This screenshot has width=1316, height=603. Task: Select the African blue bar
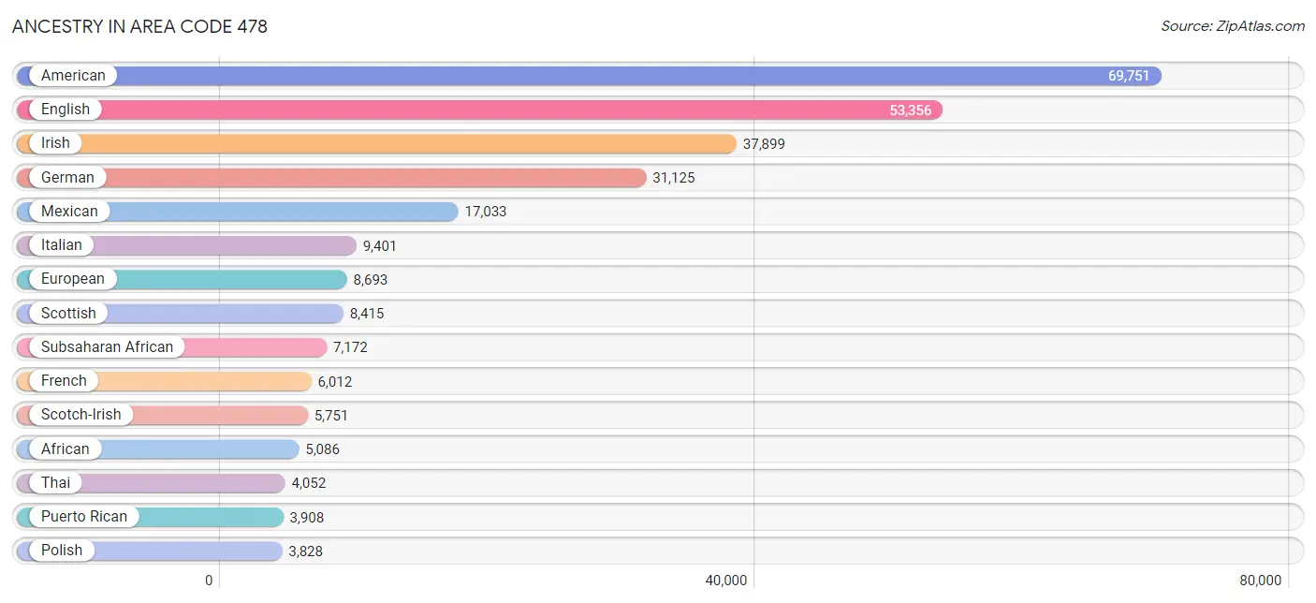[157, 449]
